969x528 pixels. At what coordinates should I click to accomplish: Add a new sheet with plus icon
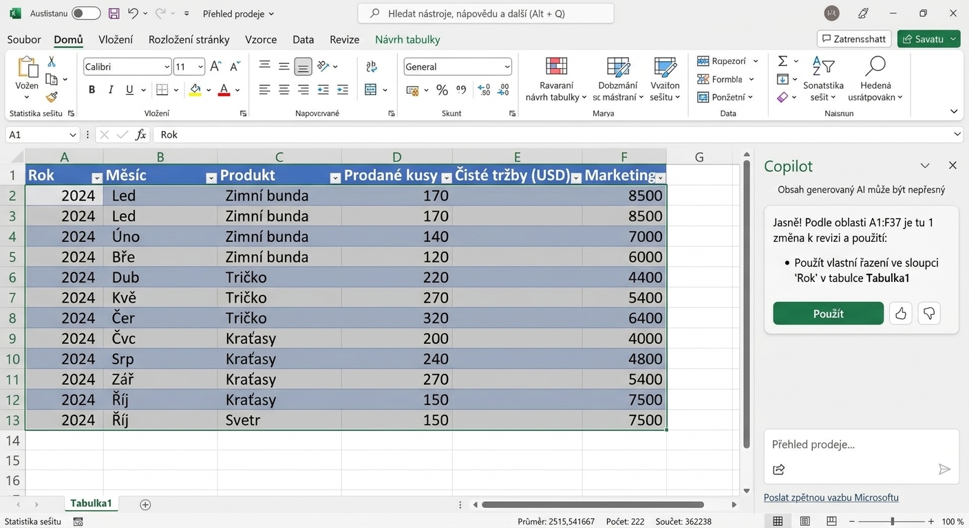pyautogui.click(x=145, y=505)
